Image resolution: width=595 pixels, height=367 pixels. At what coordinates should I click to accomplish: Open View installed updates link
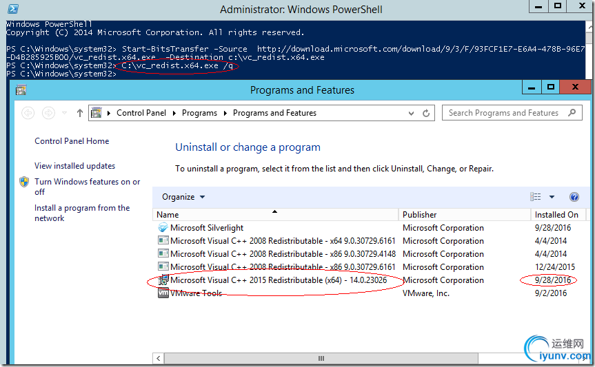click(74, 166)
